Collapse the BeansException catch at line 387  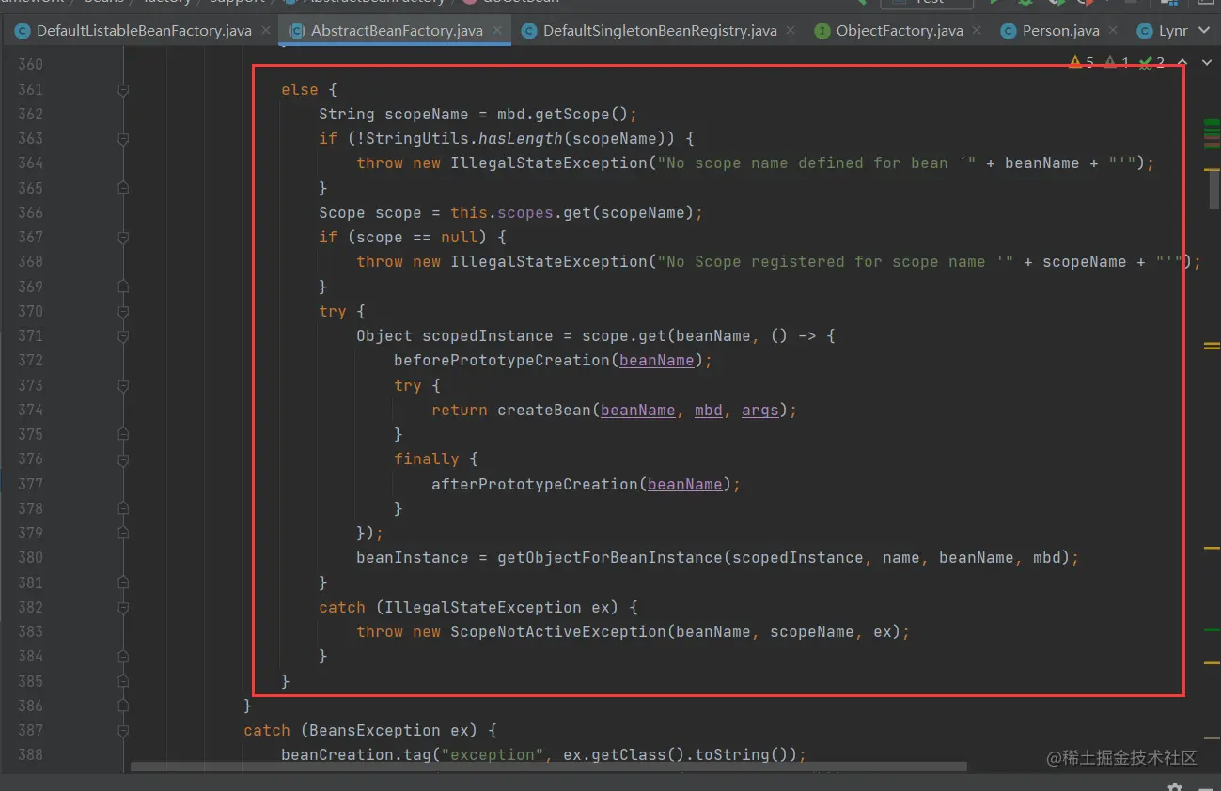[123, 730]
